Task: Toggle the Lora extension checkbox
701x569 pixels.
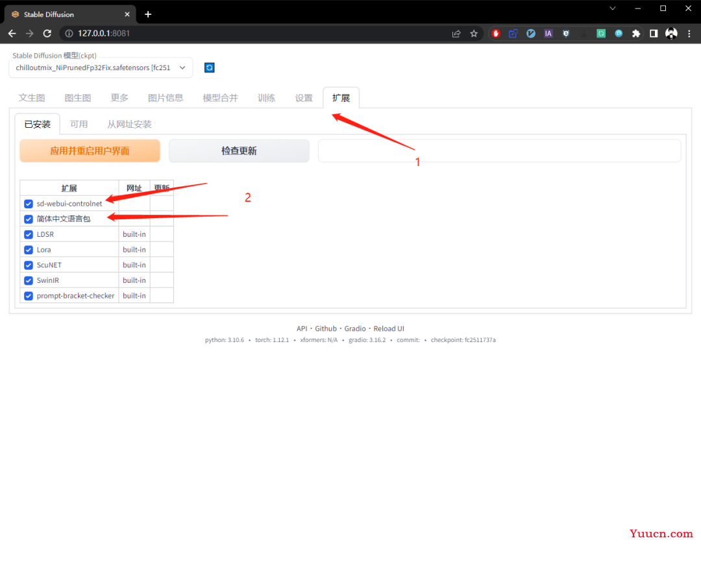Action: (x=29, y=250)
